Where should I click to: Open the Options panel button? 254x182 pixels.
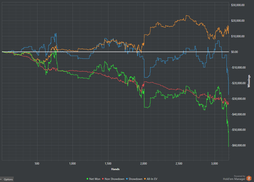point(7,179)
